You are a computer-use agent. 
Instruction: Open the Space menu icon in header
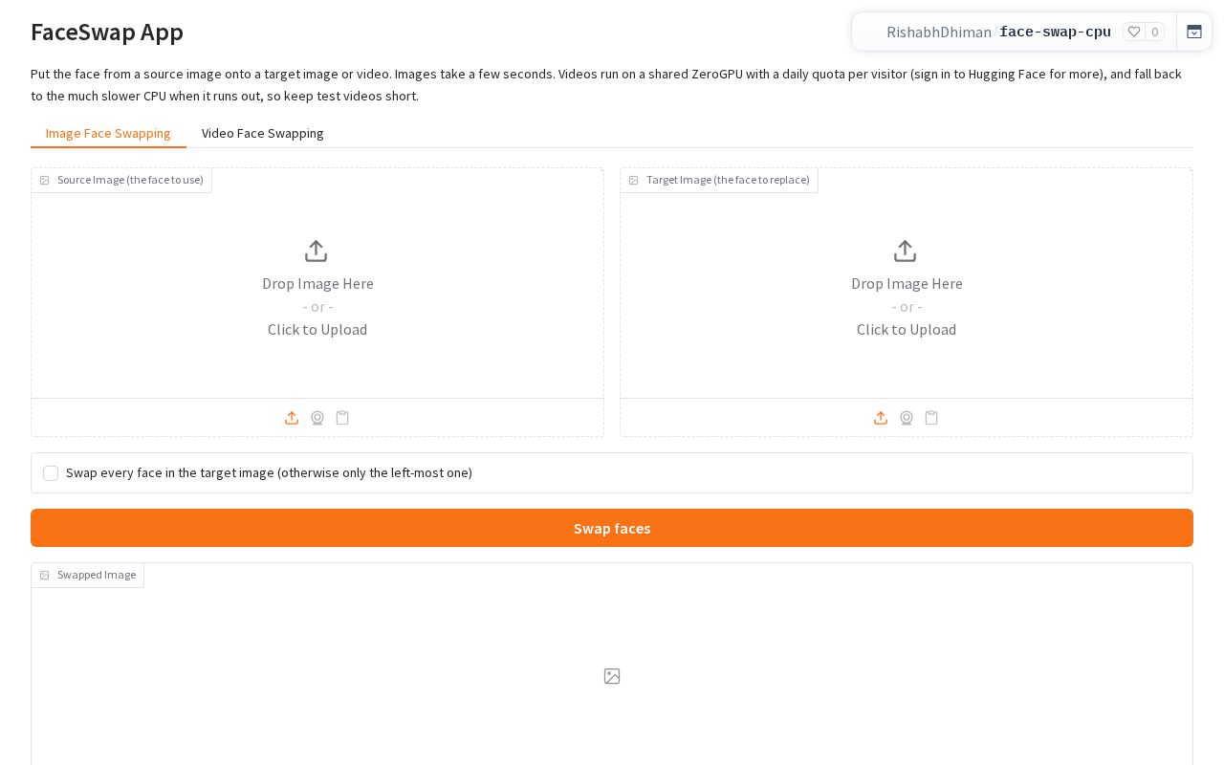click(1194, 32)
